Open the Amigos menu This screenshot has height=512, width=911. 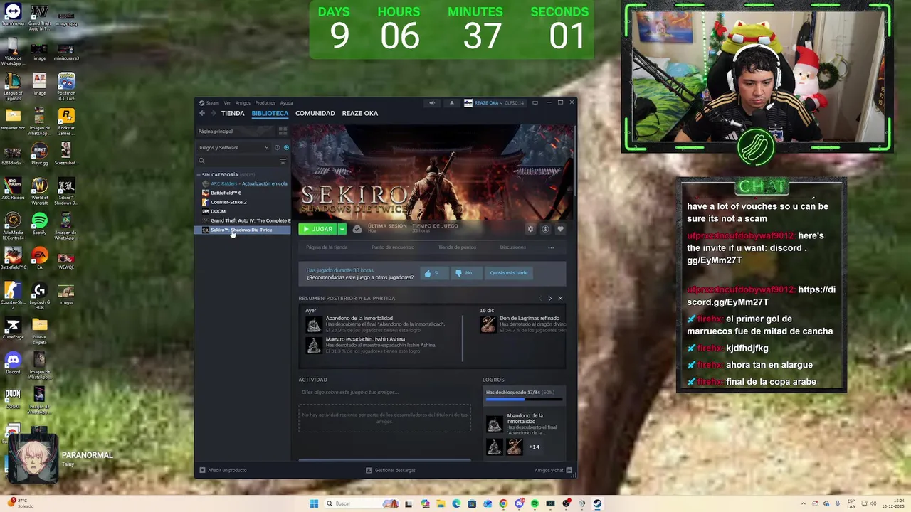tap(243, 103)
